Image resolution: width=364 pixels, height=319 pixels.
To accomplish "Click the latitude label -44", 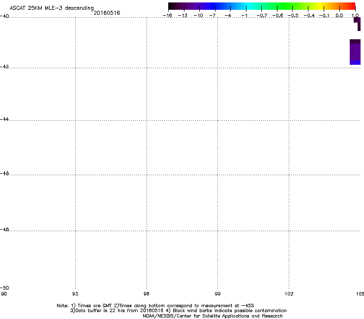I will [x=4, y=119].
